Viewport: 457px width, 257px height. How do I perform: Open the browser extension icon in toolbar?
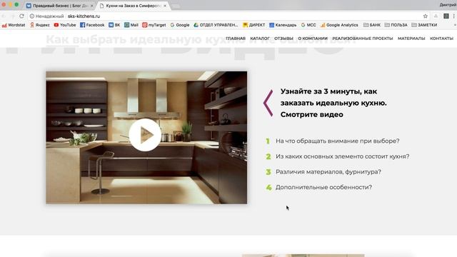click(x=446, y=16)
